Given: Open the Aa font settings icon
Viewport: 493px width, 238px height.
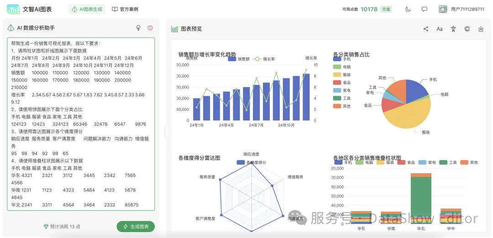Looking at the screenshot, I should coord(440,29).
